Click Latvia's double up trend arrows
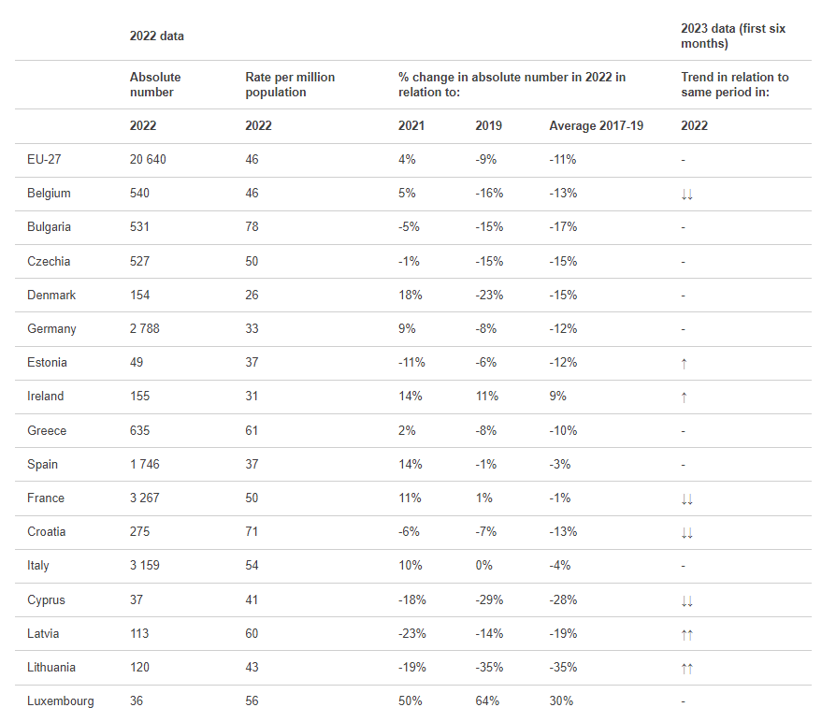 [687, 635]
